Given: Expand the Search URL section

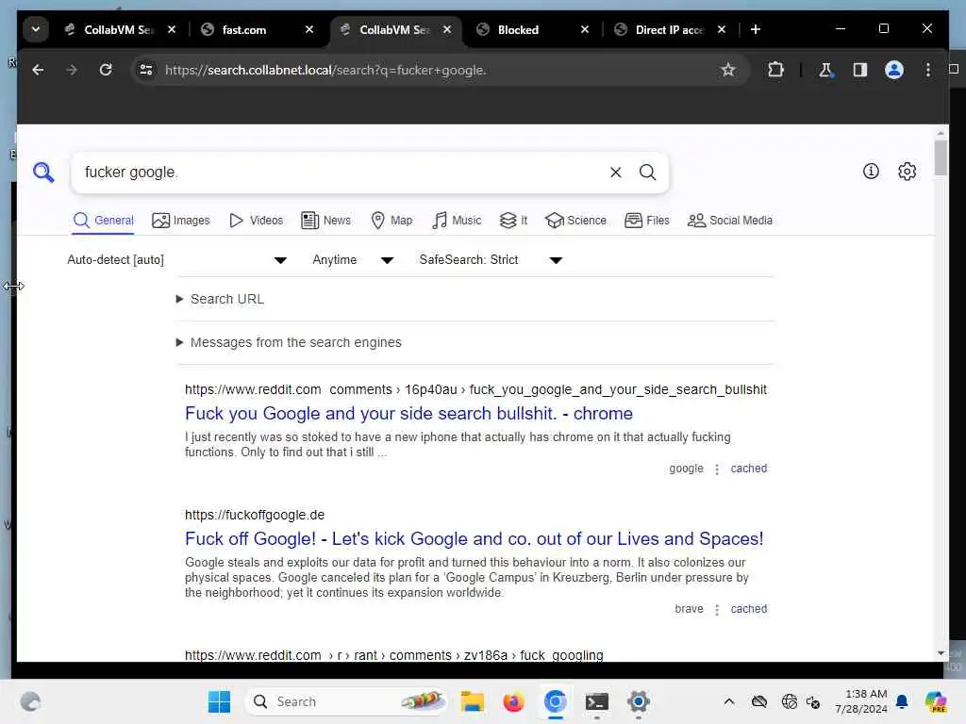Looking at the screenshot, I should click(x=221, y=299).
